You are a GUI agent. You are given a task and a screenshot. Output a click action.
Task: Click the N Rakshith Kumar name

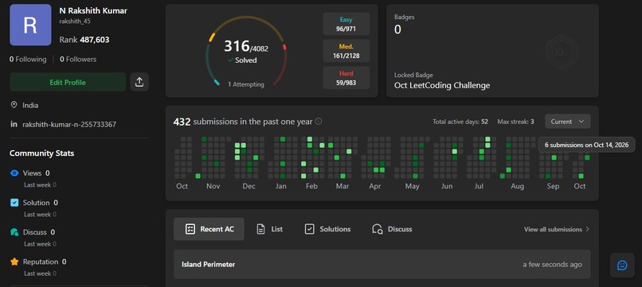click(x=93, y=10)
